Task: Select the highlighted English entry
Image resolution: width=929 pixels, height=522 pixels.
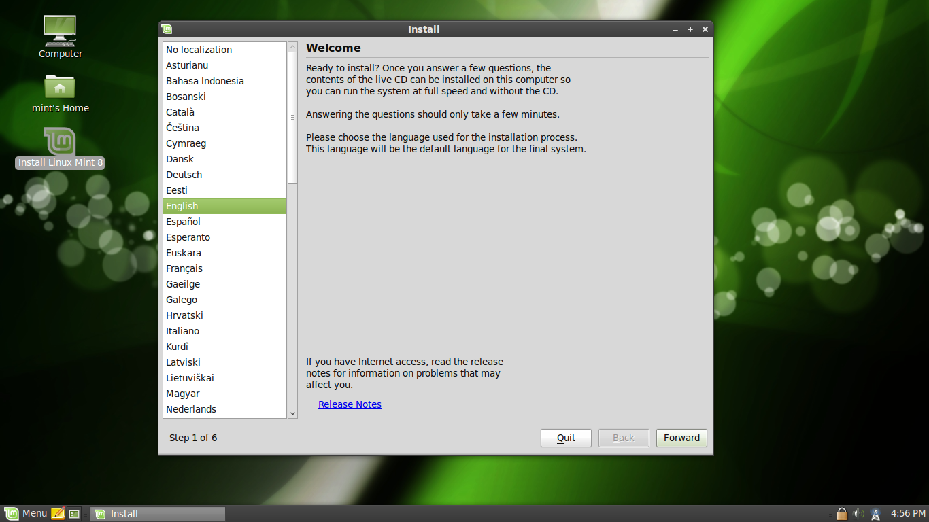Action: (224, 206)
